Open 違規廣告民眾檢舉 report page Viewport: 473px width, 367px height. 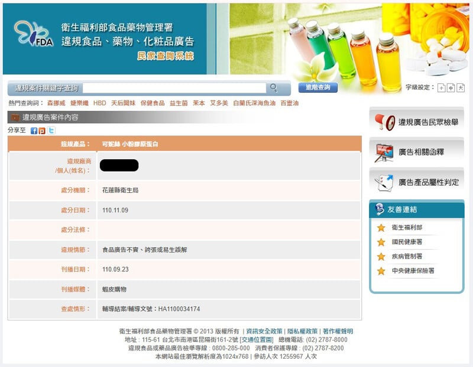click(417, 122)
